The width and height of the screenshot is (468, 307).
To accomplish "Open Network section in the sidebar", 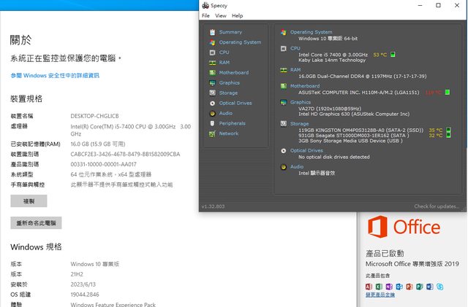I will pyautogui.click(x=229, y=133).
